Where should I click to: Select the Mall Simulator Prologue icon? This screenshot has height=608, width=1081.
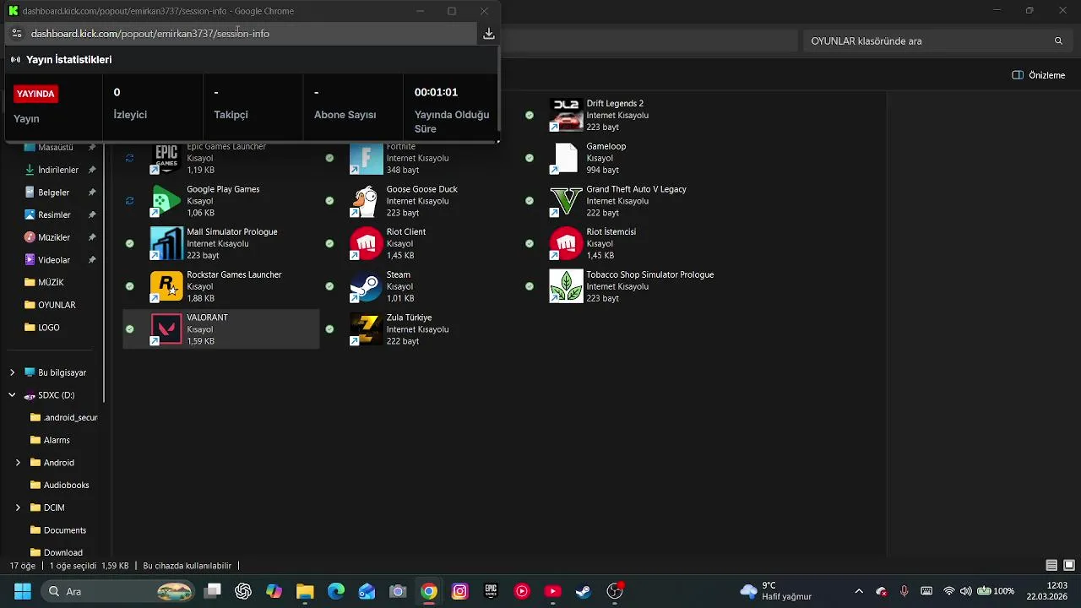166,243
